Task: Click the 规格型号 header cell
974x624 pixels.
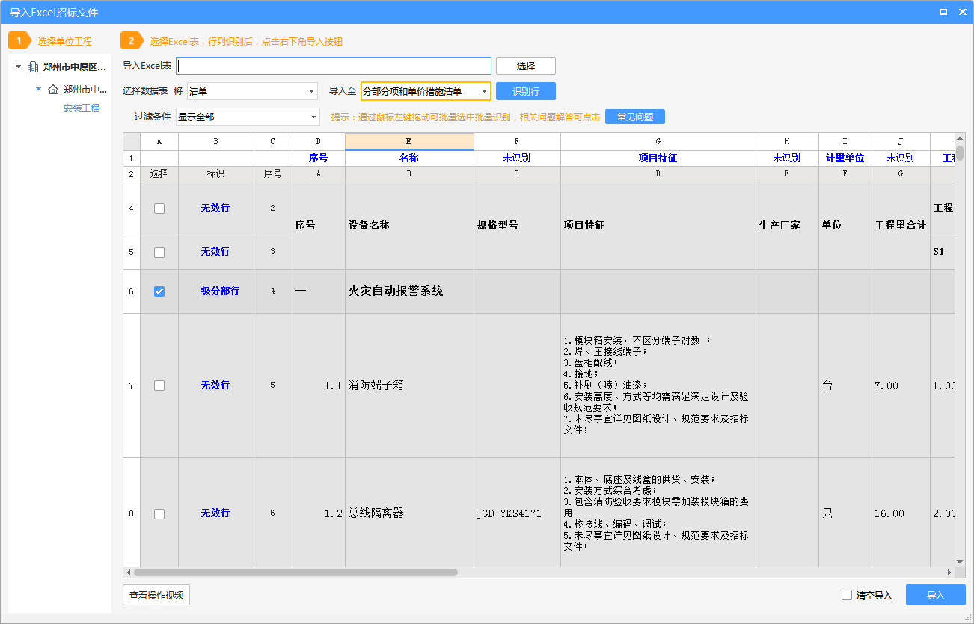Action: [517, 226]
